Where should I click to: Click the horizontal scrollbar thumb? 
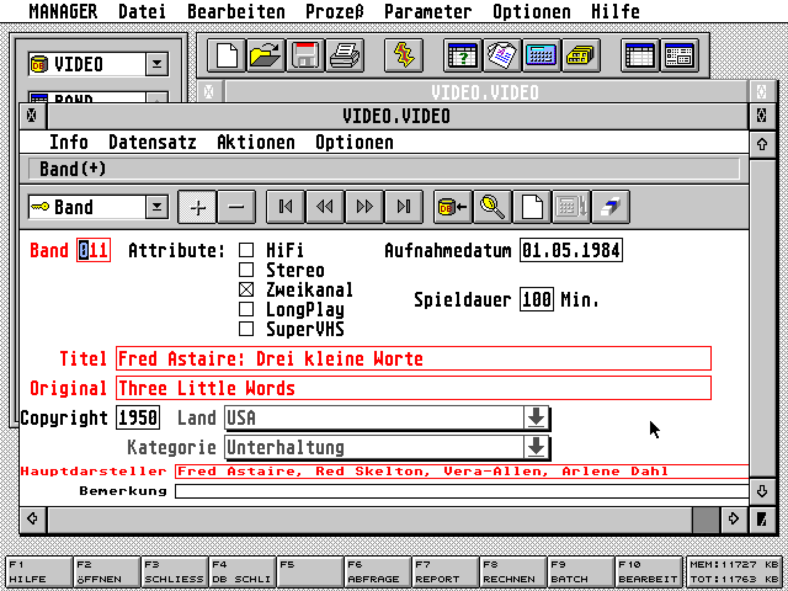click(706, 519)
